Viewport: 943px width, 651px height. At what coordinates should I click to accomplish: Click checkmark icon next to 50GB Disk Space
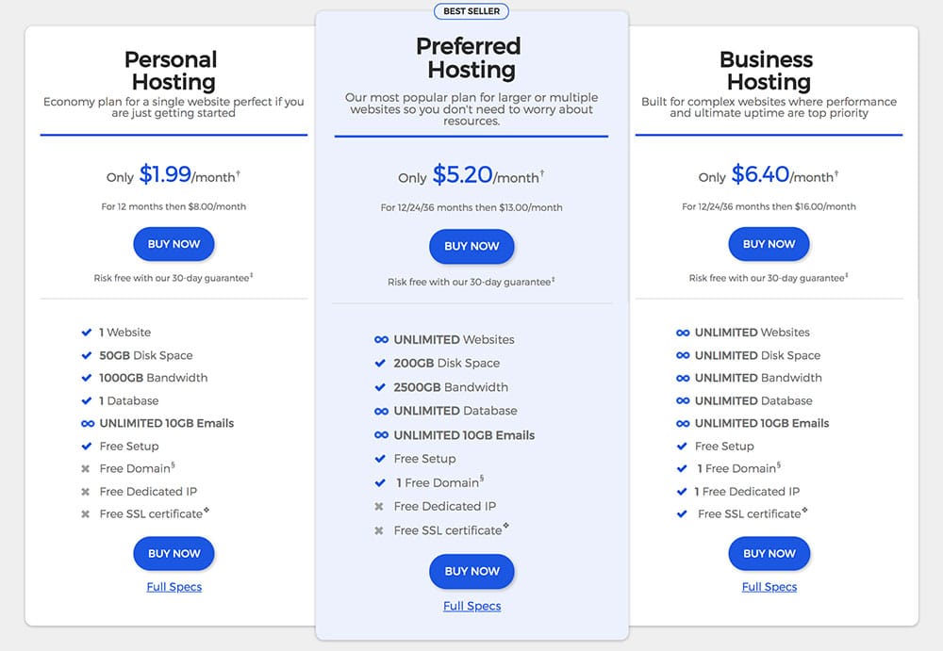[87, 355]
